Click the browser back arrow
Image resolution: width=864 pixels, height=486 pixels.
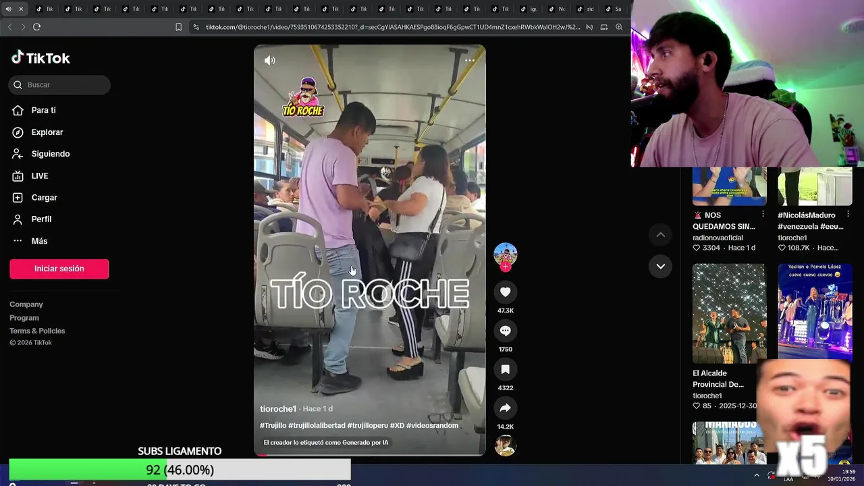9,27
